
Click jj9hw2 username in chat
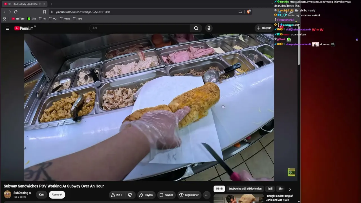[281, 39]
